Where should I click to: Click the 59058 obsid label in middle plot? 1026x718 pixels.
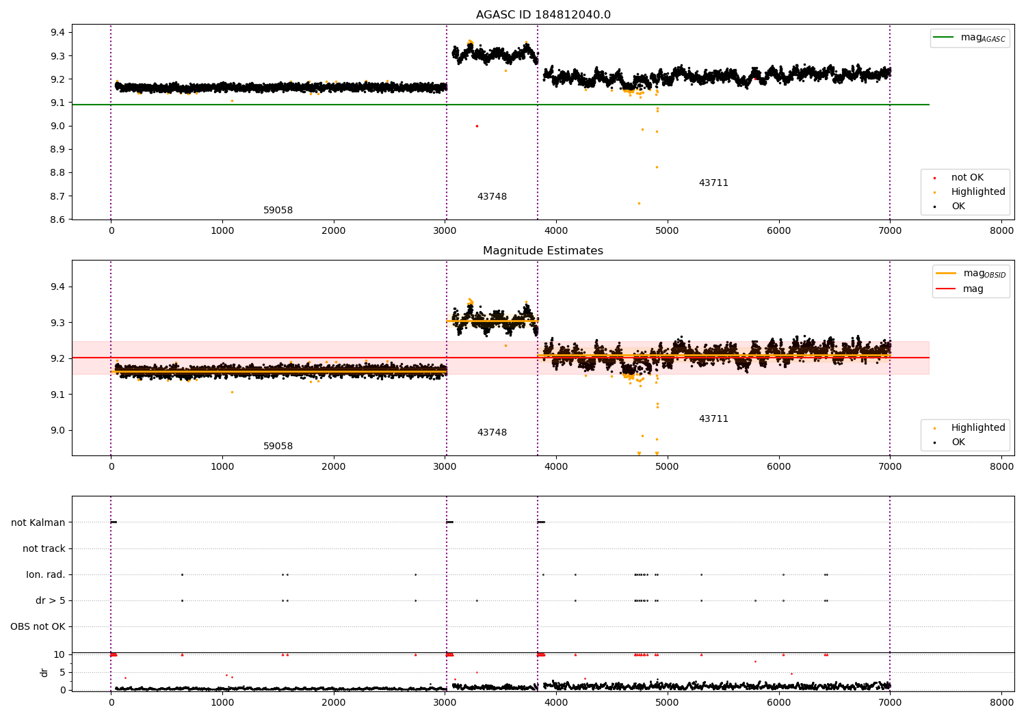pyautogui.click(x=278, y=447)
